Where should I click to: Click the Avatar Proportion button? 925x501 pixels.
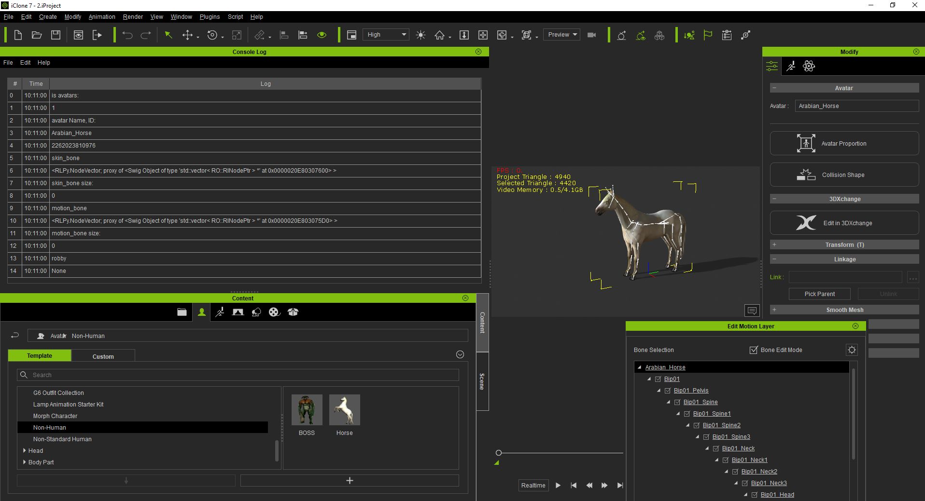pyautogui.click(x=844, y=143)
